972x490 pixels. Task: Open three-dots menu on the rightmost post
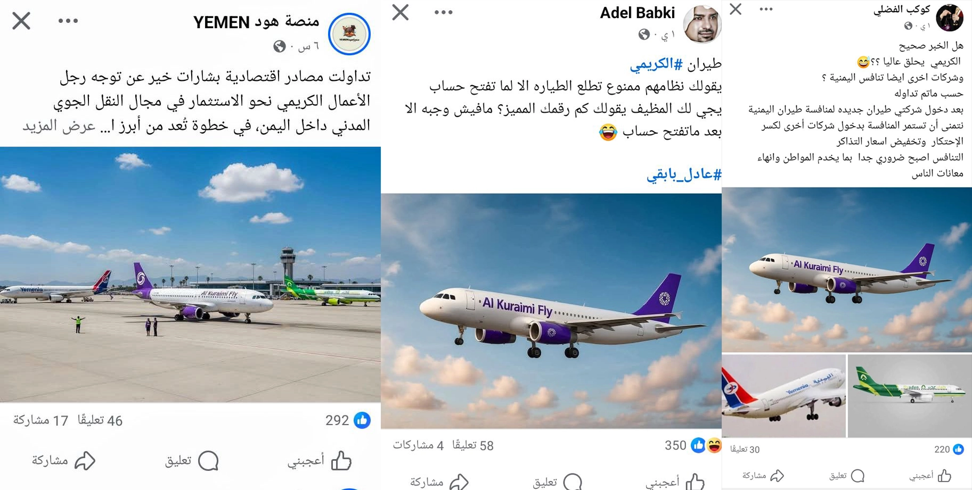[x=766, y=9]
